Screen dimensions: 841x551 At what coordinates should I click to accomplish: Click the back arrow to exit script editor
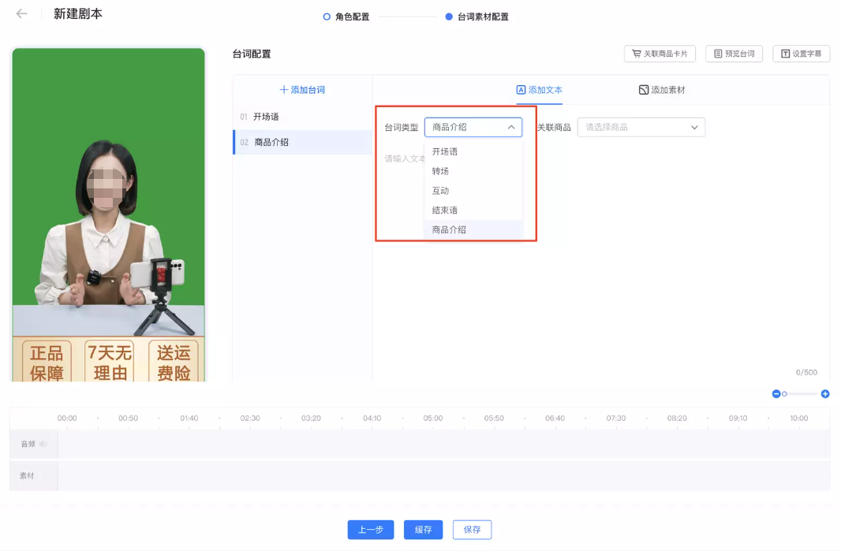tap(21, 13)
